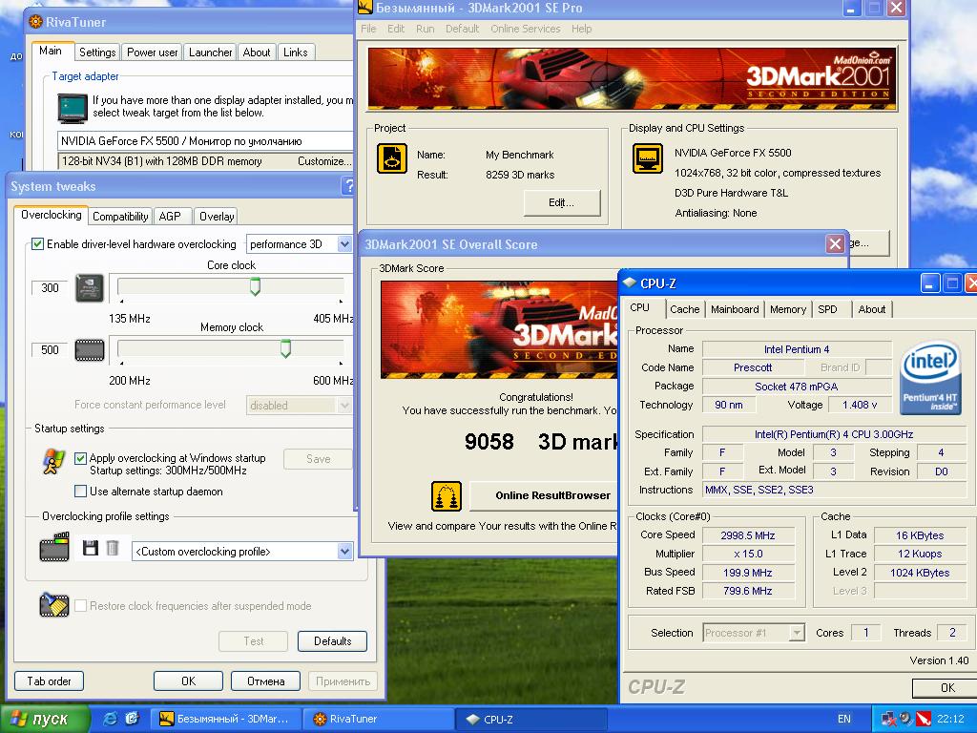The image size is (977, 733).
Task: Open the Windows пуск start button
Action: (x=45, y=719)
